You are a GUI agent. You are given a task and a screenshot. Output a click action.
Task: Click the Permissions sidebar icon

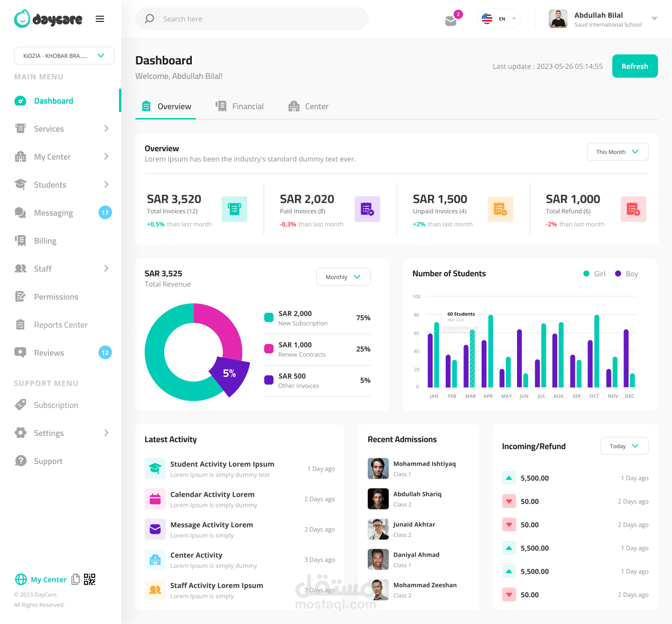pyautogui.click(x=21, y=297)
